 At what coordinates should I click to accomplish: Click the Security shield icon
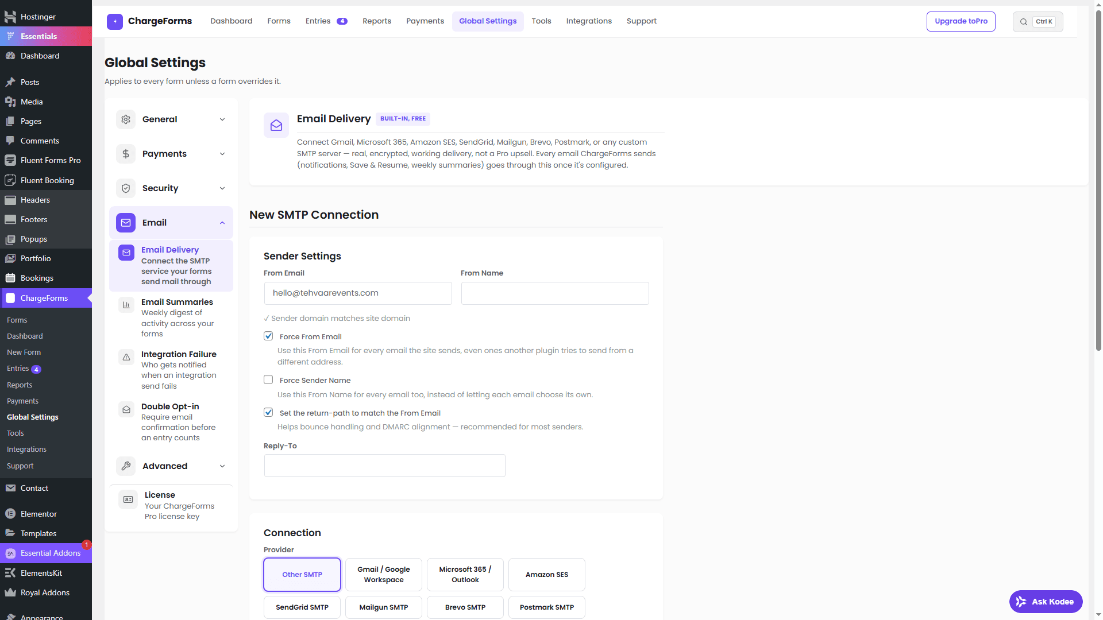[x=126, y=188]
